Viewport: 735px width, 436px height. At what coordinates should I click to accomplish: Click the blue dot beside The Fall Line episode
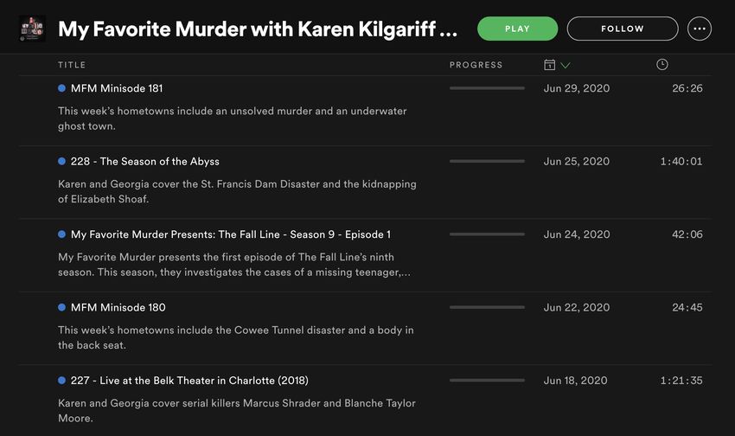[x=62, y=234]
